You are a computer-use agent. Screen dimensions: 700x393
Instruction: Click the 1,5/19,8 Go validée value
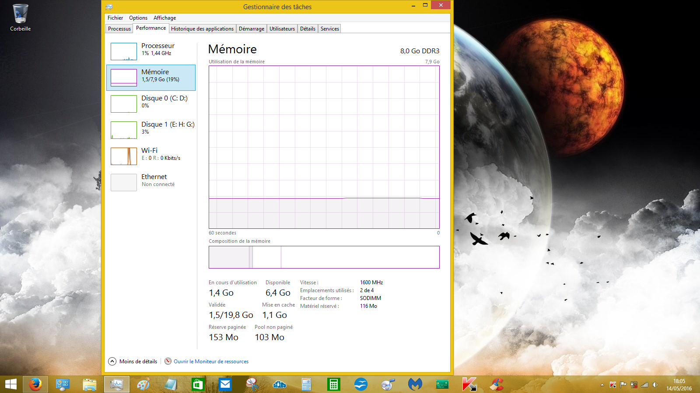[x=231, y=315]
